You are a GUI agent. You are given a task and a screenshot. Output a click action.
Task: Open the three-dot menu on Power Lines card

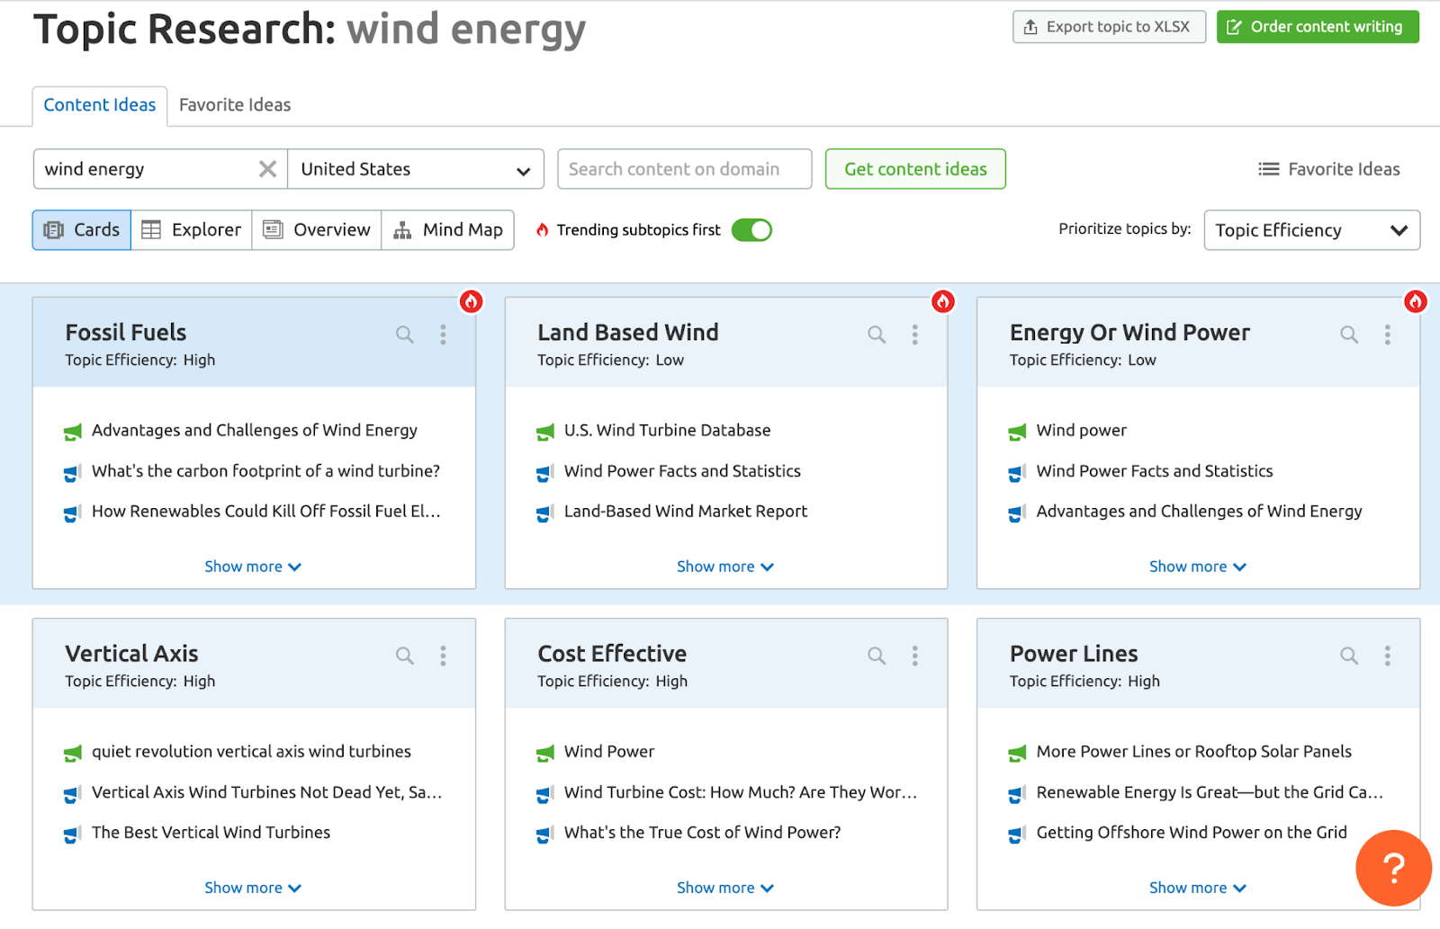pos(1387,656)
